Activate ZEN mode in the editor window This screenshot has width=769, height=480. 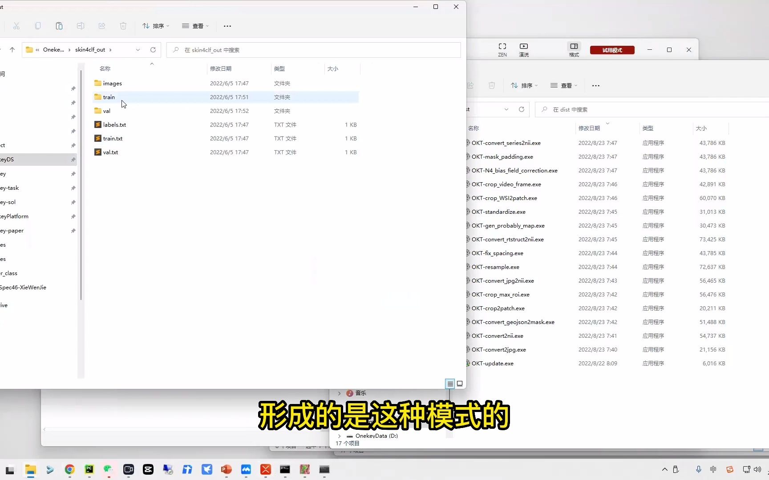pyautogui.click(x=502, y=49)
